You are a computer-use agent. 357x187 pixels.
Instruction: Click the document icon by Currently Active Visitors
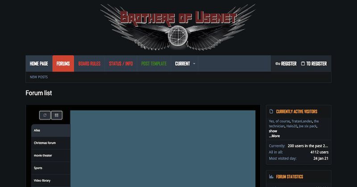(x=271, y=112)
